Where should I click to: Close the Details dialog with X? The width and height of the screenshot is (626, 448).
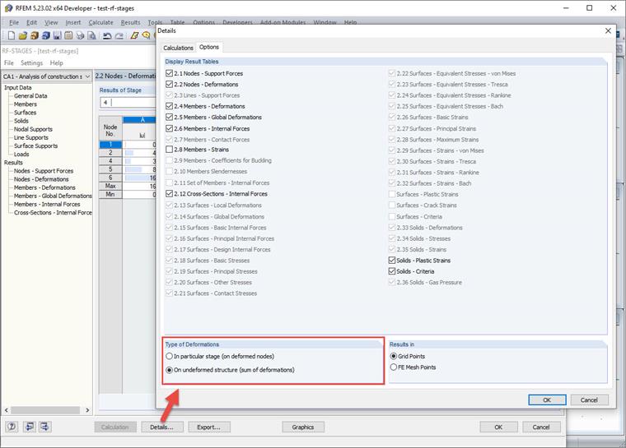tap(608, 30)
